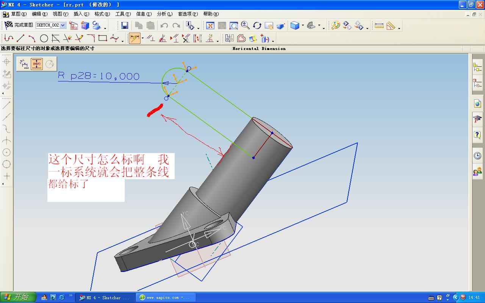Image resolution: width=485 pixels, height=303 pixels.
Task: Toggle the Reference dimension (REF) option
Action: tap(37, 64)
